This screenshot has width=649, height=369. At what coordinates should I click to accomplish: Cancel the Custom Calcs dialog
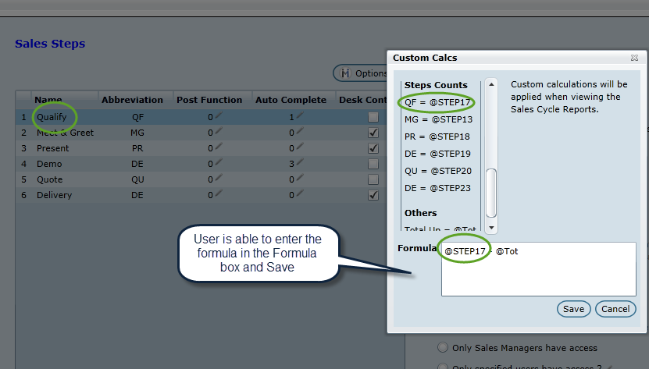coord(615,309)
